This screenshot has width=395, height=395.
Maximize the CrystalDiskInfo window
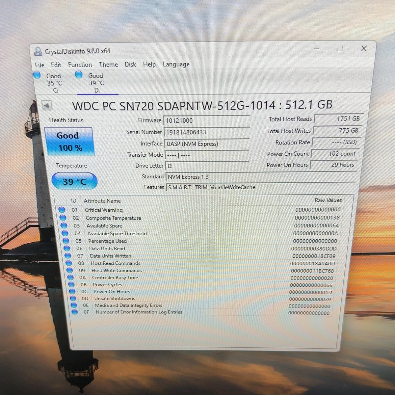(x=340, y=48)
